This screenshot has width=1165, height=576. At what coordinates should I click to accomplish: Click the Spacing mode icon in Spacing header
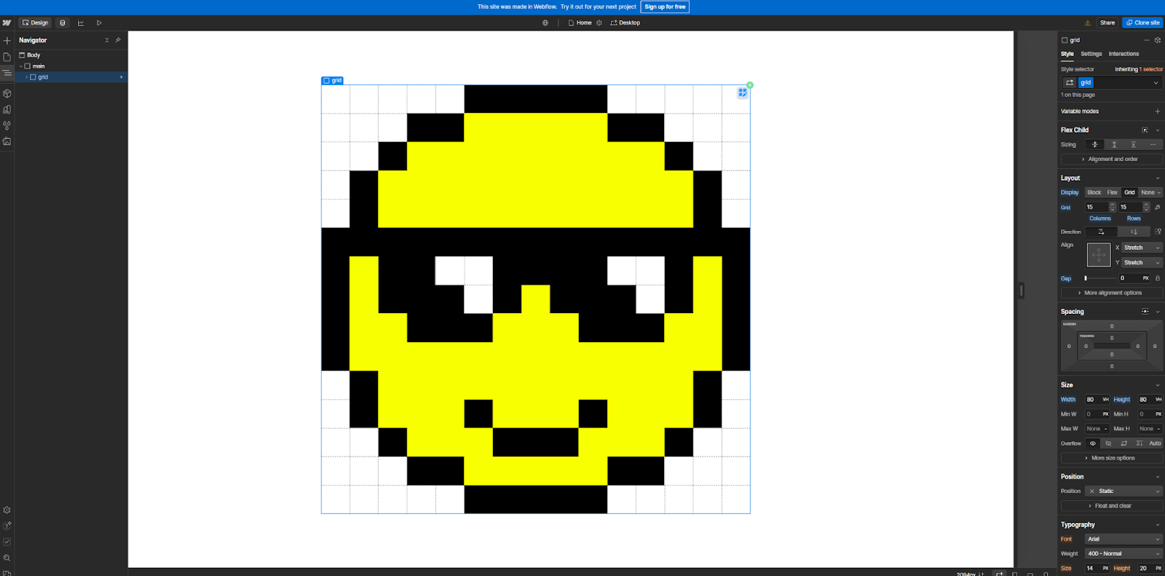coord(1145,312)
